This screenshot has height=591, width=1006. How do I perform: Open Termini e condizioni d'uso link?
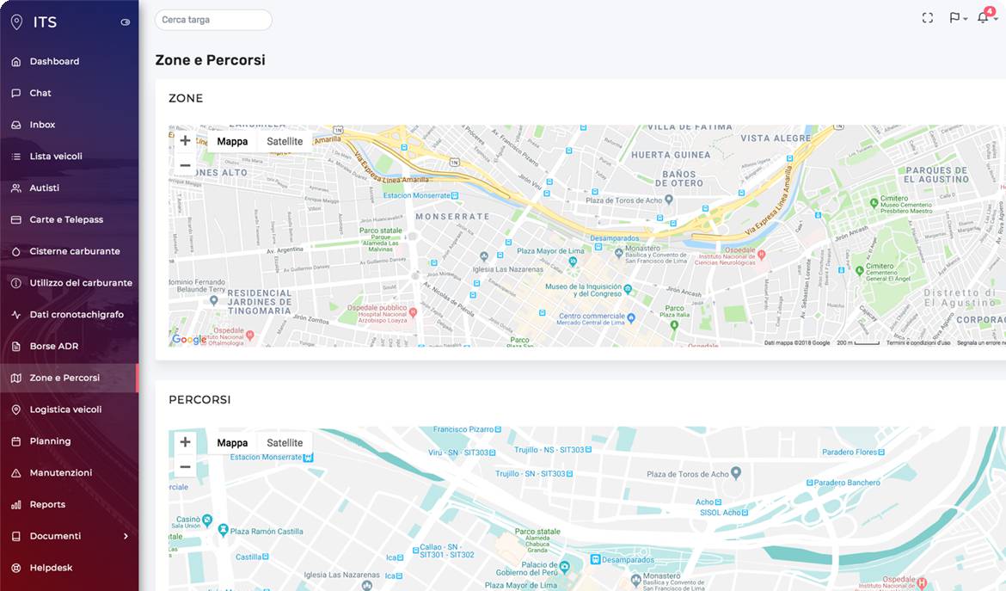pos(918,343)
